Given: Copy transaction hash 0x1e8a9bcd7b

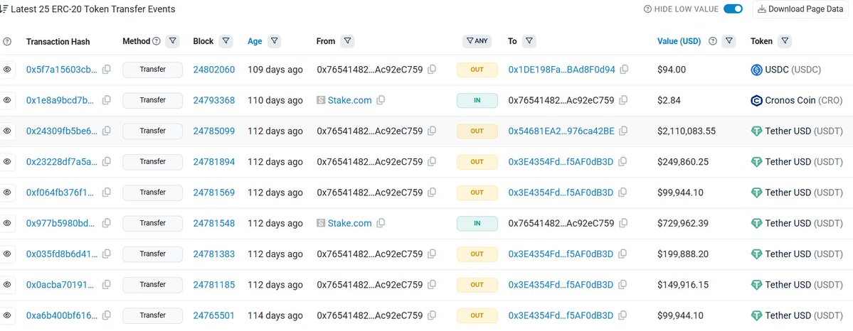Looking at the screenshot, I should [107, 100].
